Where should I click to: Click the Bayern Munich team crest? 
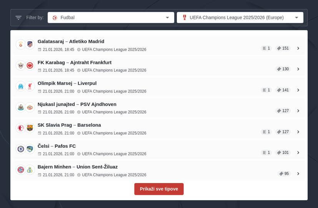tap(21, 170)
